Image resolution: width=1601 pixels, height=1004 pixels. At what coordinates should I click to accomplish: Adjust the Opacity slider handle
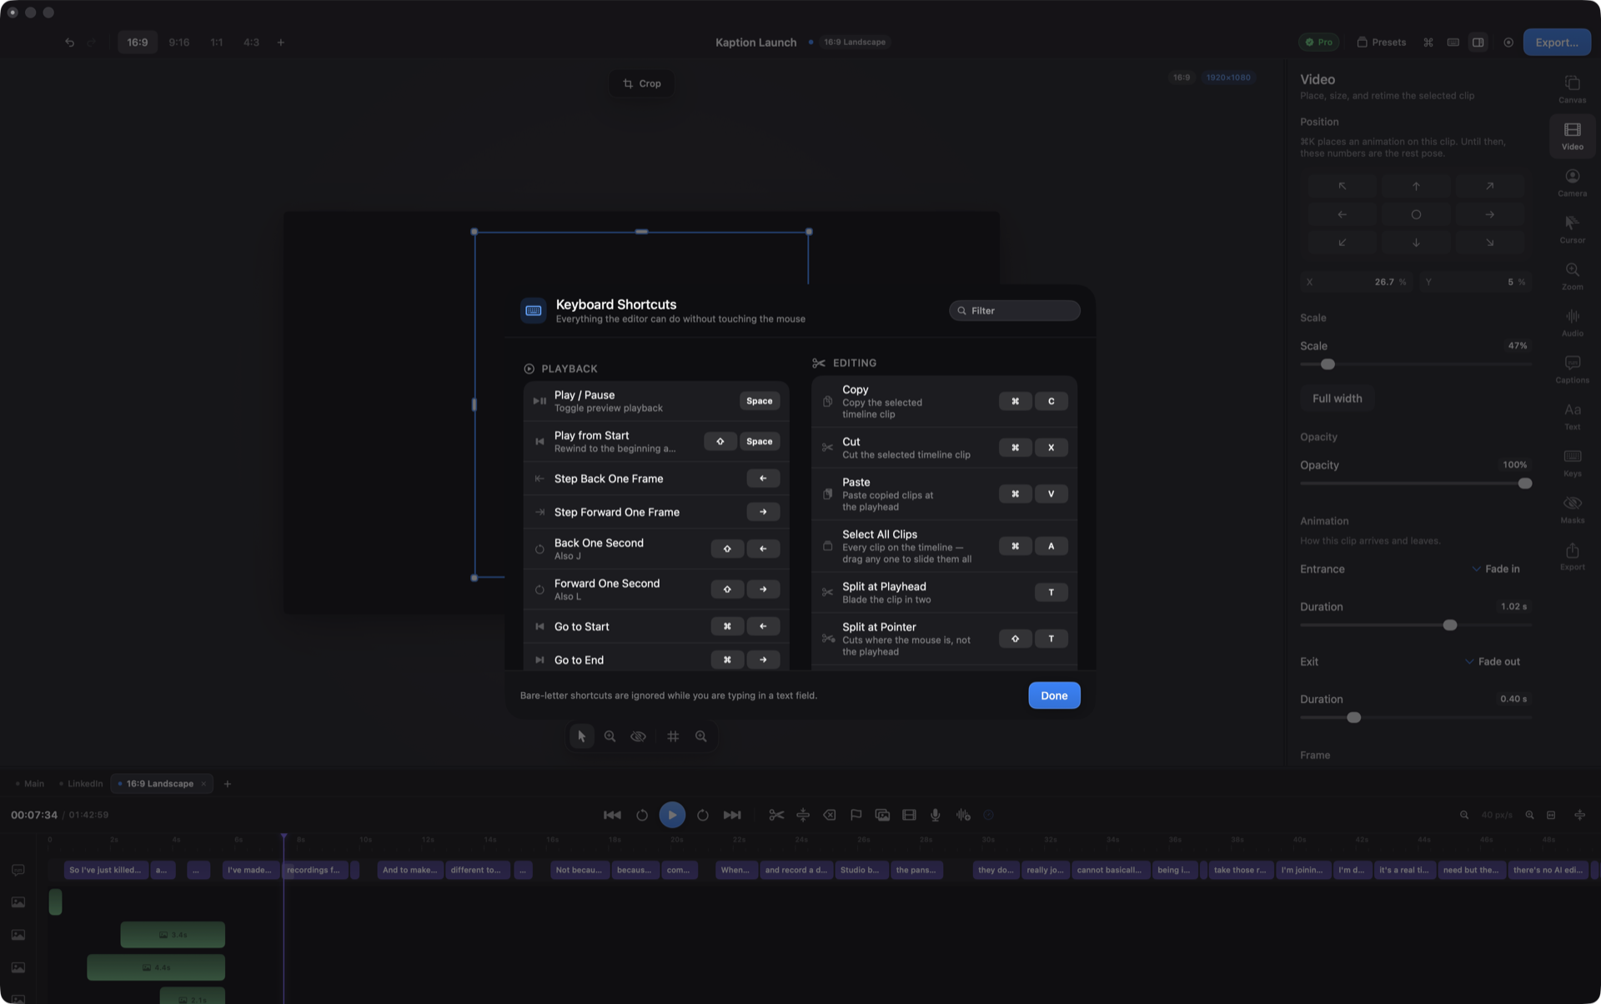coord(1524,484)
